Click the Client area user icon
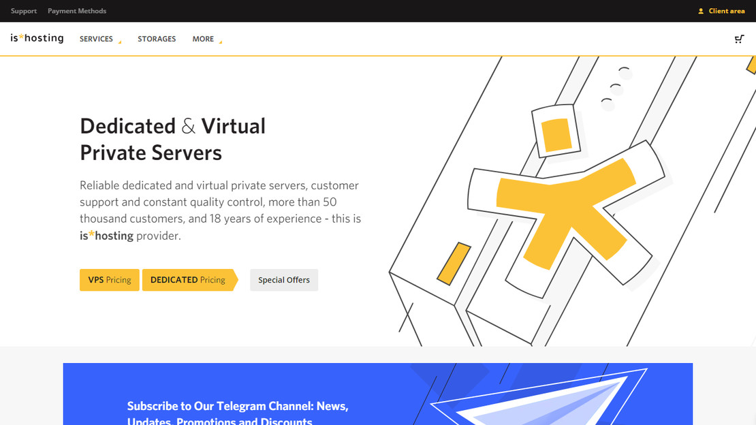The height and width of the screenshot is (425, 756). tap(701, 11)
